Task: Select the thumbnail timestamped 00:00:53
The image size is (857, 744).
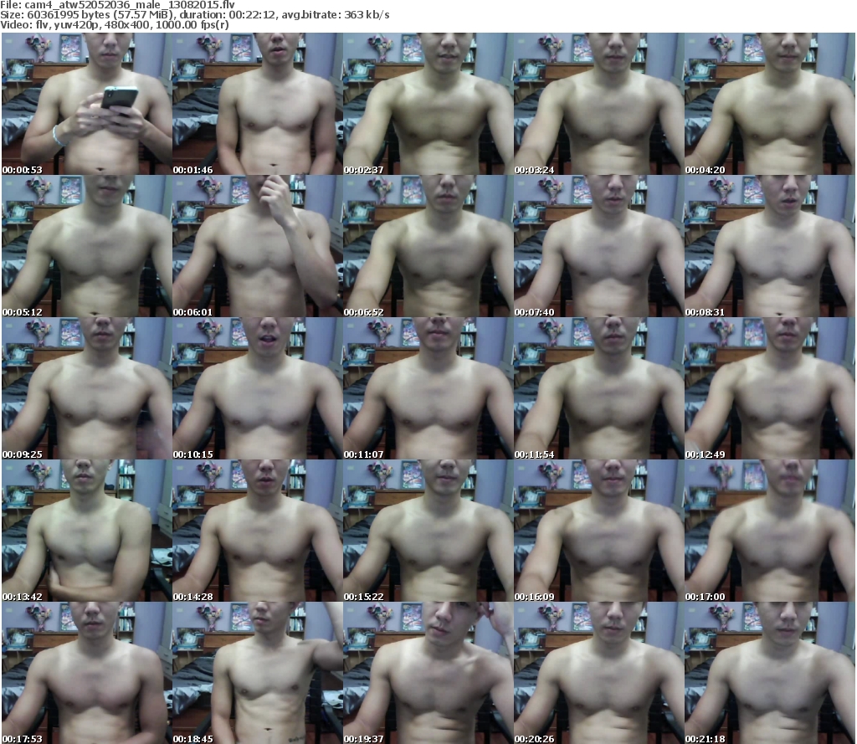Action: click(87, 104)
